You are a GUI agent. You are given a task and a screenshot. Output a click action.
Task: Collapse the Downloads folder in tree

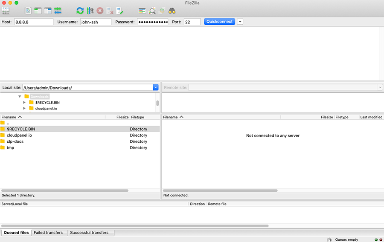pos(20,97)
